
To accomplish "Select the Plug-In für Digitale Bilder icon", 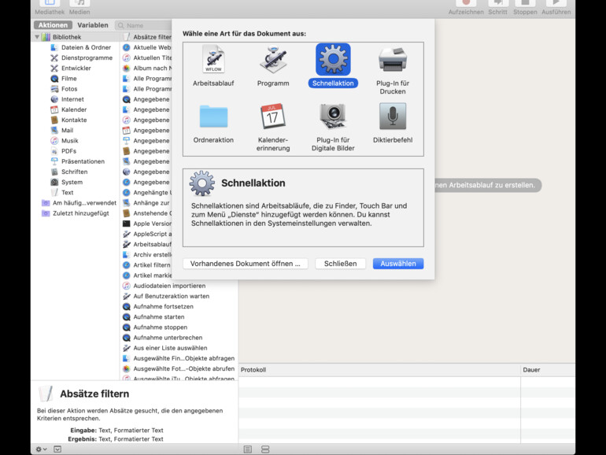I will pos(333,117).
